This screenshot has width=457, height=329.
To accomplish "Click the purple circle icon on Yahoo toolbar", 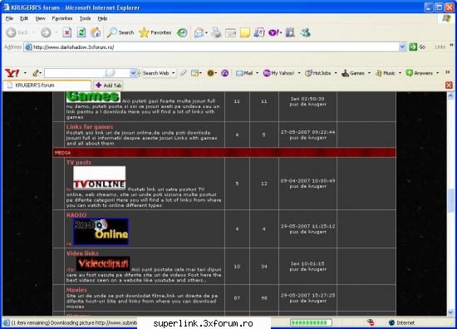I will 224,73.
